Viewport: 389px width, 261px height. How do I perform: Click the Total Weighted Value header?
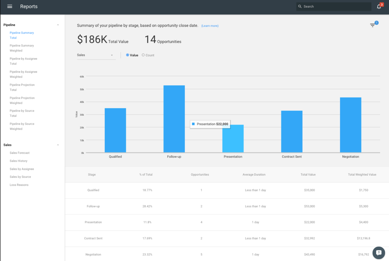(x=362, y=175)
